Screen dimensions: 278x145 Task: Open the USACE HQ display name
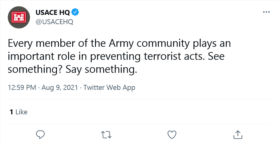(x=53, y=12)
